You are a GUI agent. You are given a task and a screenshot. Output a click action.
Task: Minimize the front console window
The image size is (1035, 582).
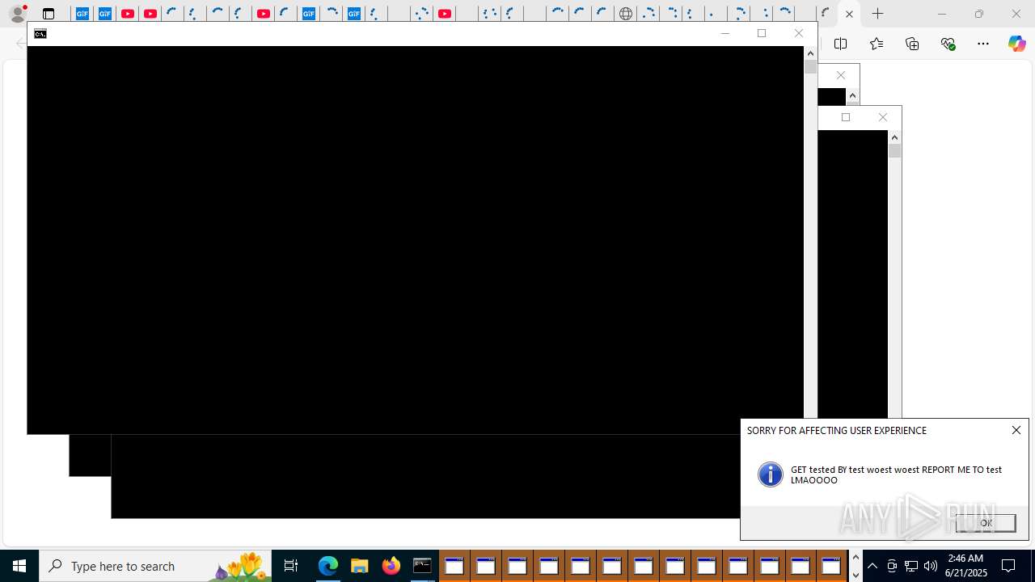[724, 33]
